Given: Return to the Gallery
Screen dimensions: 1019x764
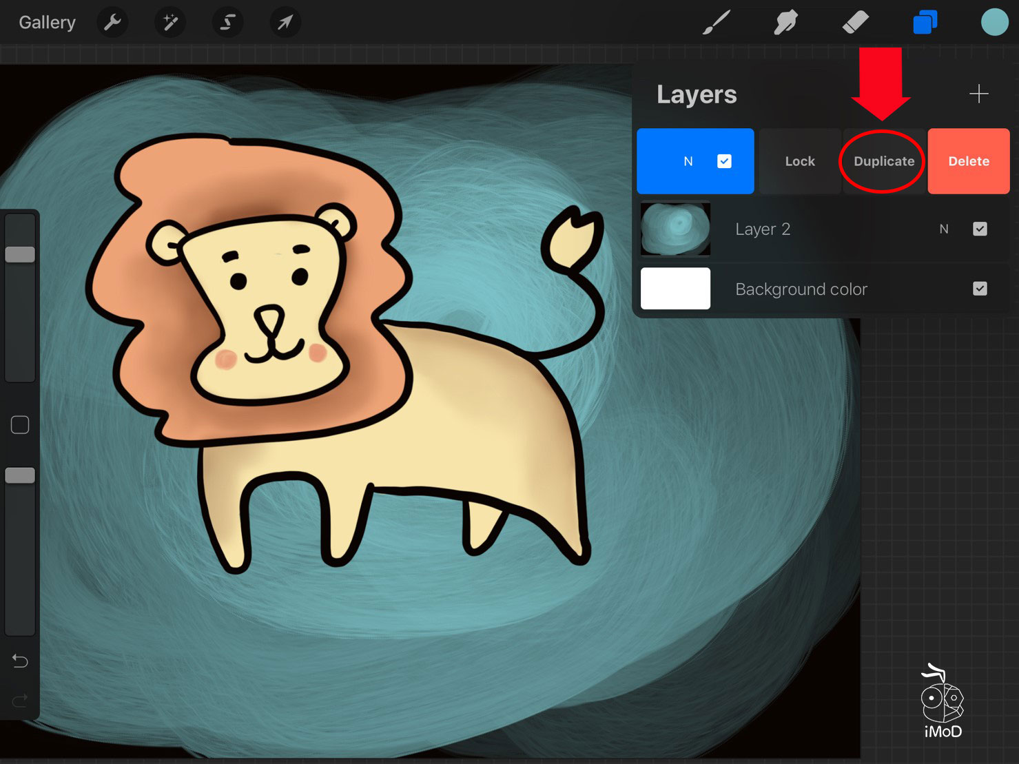Looking at the screenshot, I should click(47, 23).
